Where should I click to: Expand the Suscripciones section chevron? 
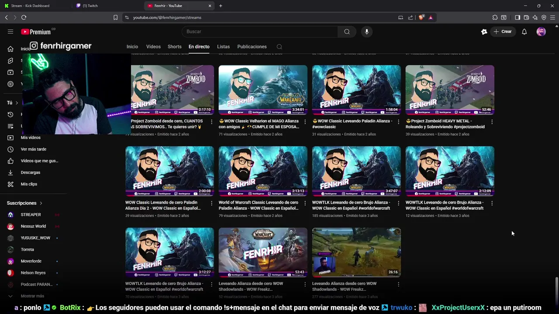[x=41, y=203]
